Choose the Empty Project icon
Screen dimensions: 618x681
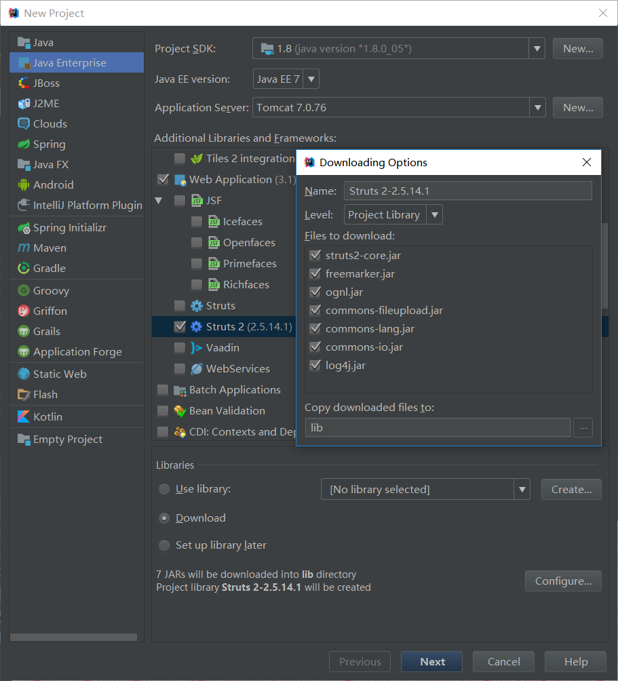coord(24,440)
